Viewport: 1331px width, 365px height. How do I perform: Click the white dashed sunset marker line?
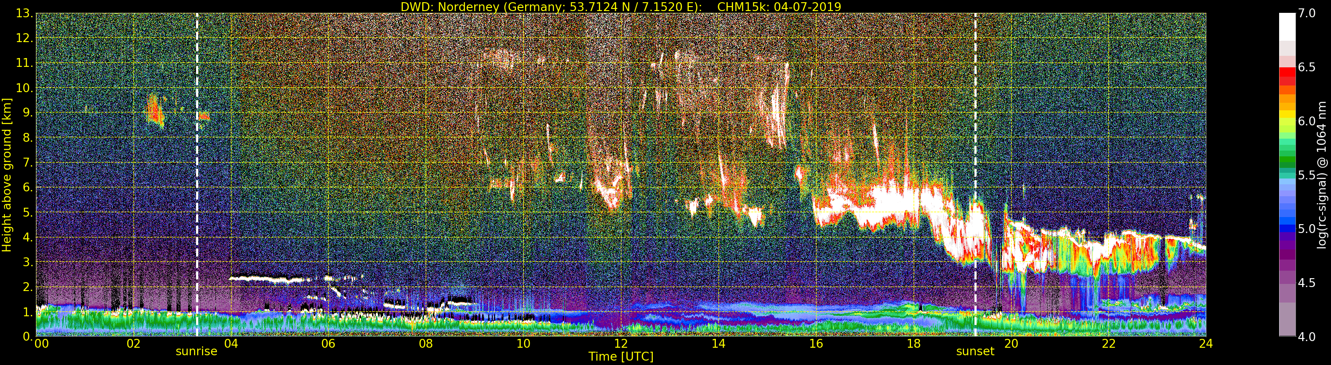point(975,175)
